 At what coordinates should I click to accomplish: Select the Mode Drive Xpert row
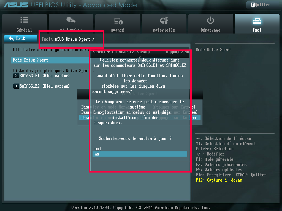tap(50, 60)
